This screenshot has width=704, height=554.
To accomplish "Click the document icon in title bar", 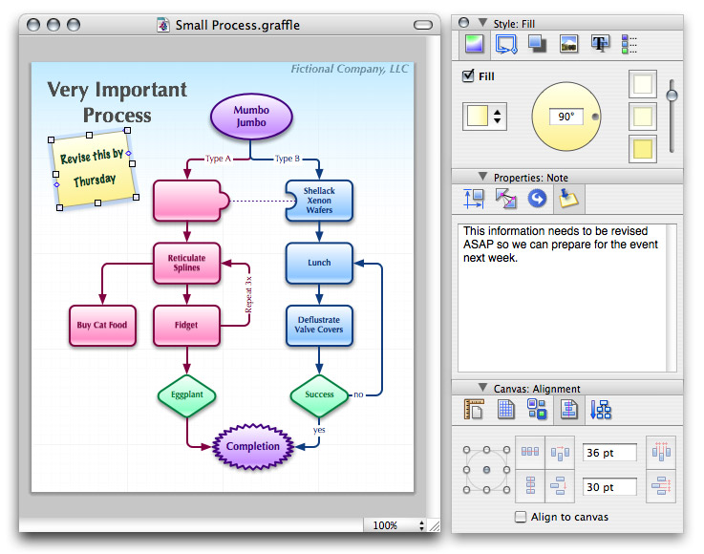I will (x=163, y=25).
